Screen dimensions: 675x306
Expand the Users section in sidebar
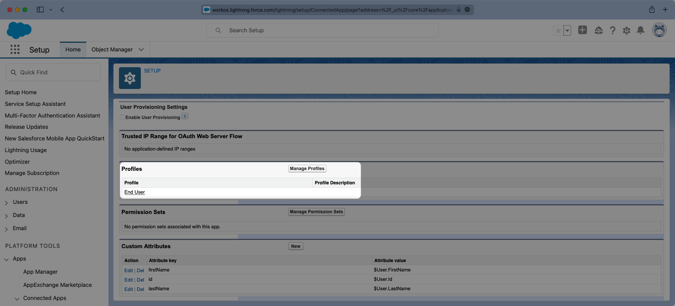pyautogui.click(x=6, y=202)
